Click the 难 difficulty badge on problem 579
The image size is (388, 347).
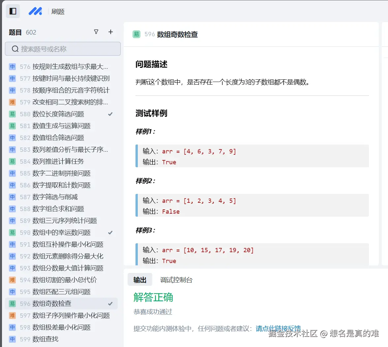click(x=12, y=102)
